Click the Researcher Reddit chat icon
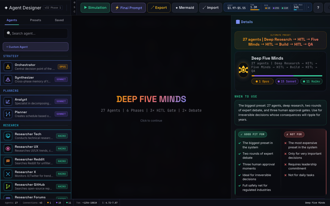Image resolution: width=330 pixels, height=206 pixels. [8, 161]
